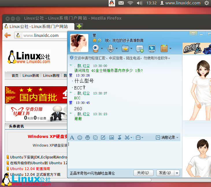Click the Linux公社 site logo
The height and width of the screenshot is (187, 211).
[29, 57]
